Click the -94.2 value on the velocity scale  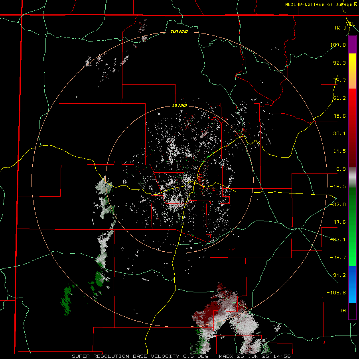coord(338,275)
